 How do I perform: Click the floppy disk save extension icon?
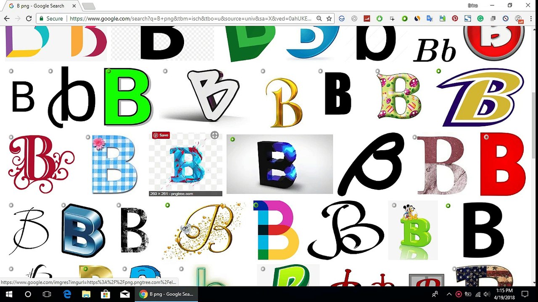pyautogui.click(x=442, y=18)
